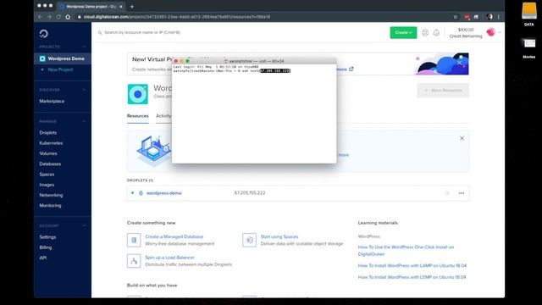The height and width of the screenshot is (305, 542).
Task: Switch to the Resources tab
Action: 137,116
